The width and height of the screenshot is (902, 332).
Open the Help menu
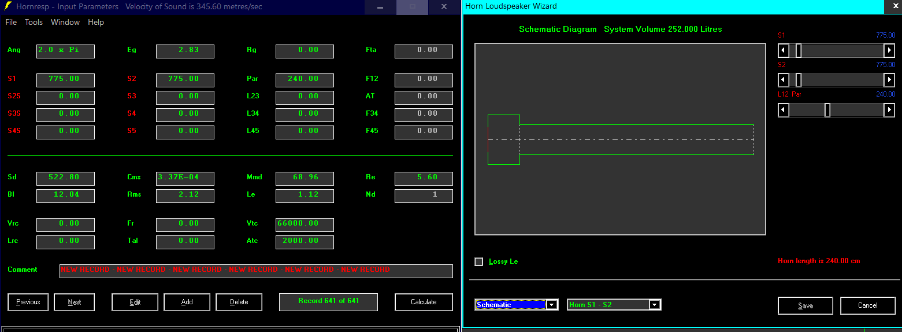tap(96, 22)
